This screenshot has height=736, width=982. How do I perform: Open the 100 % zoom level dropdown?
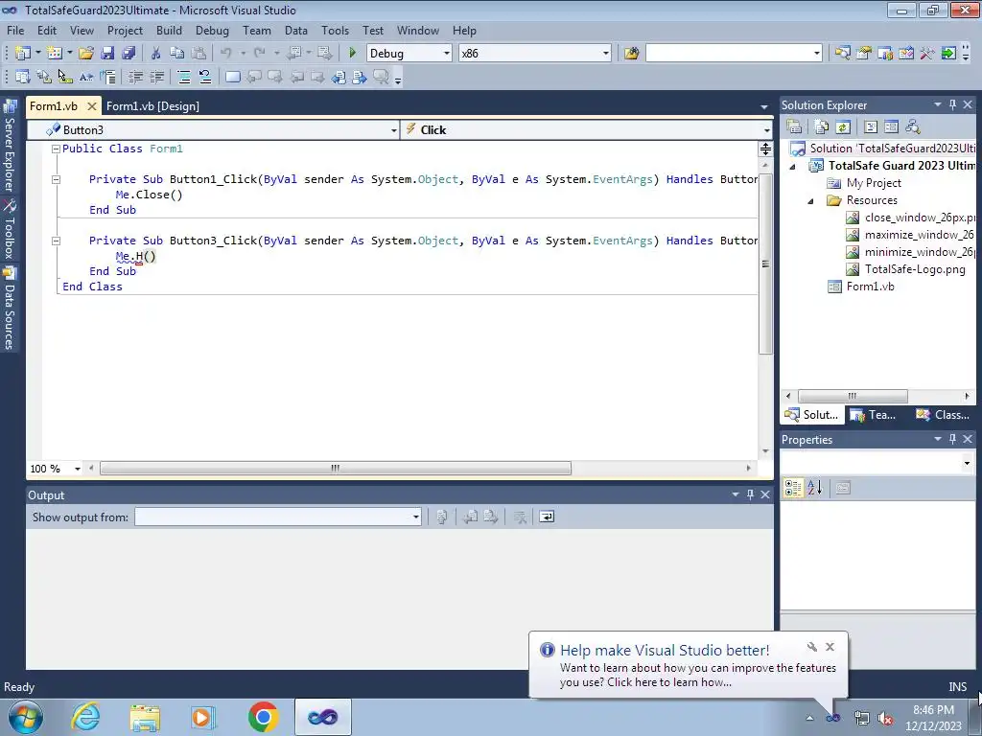(x=78, y=469)
